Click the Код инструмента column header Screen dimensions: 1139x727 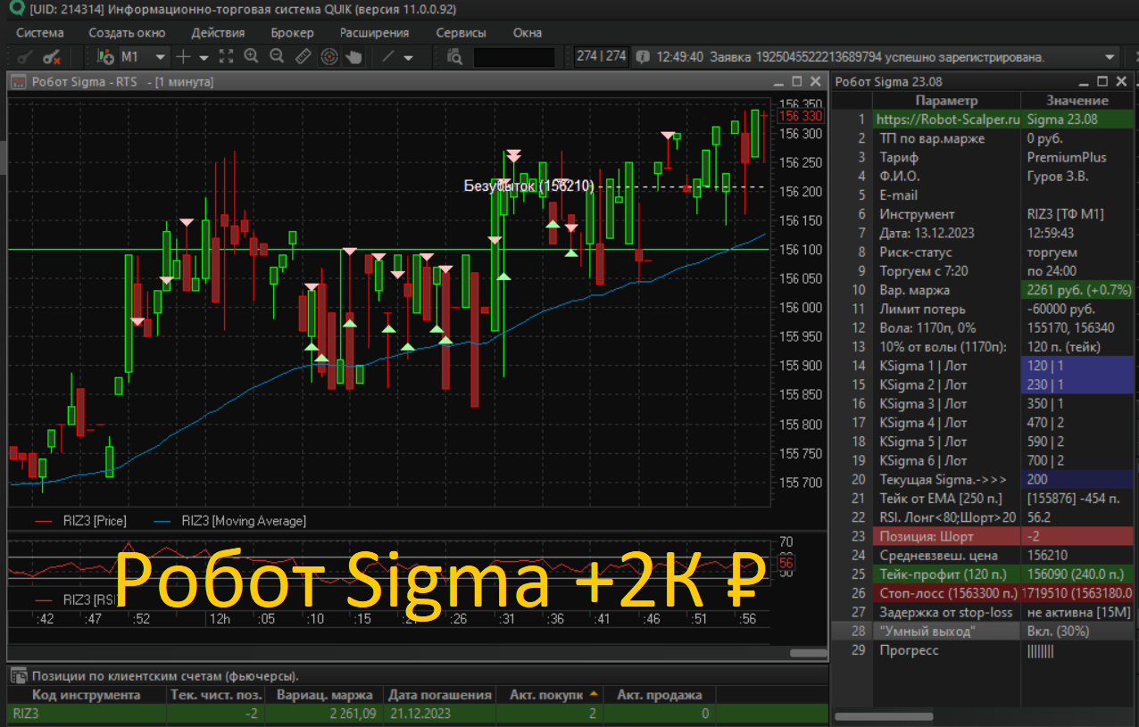pyautogui.click(x=86, y=695)
